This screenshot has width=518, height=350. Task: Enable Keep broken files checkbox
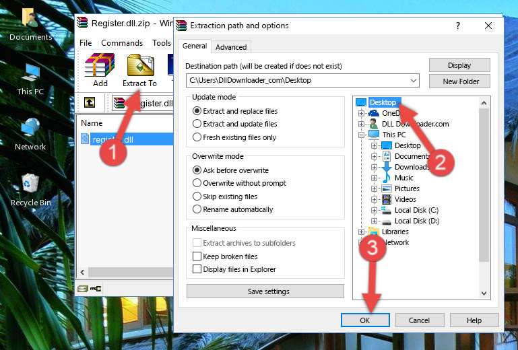coord(197,256)
